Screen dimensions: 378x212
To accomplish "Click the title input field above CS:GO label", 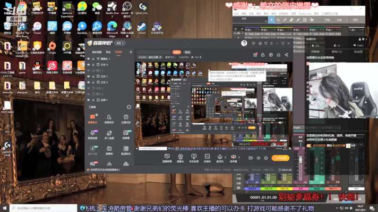I will tap(153, 52).
